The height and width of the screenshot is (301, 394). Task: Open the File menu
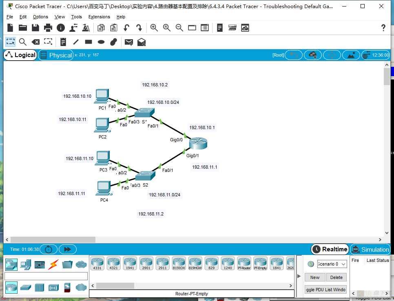point(10,17)
